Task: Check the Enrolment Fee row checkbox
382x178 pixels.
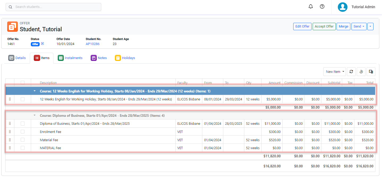Action: pyautogui.click(x=23, y=132)
